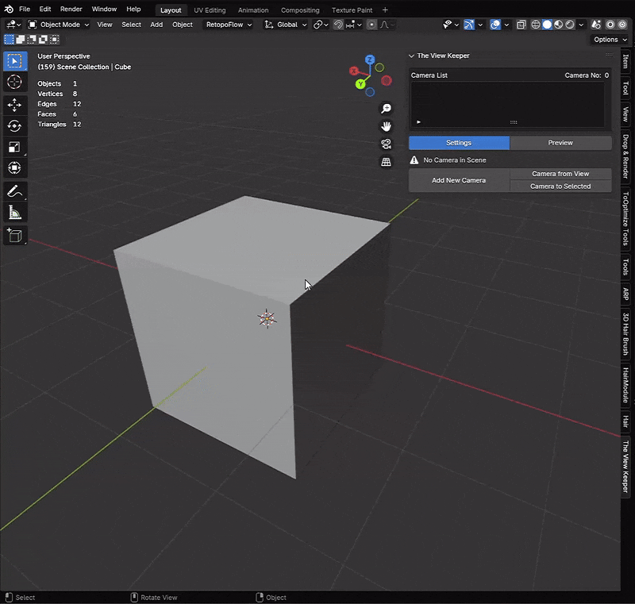Set selection mode to extend
This screenshot has height=604, width=635.
pos(21,39)
